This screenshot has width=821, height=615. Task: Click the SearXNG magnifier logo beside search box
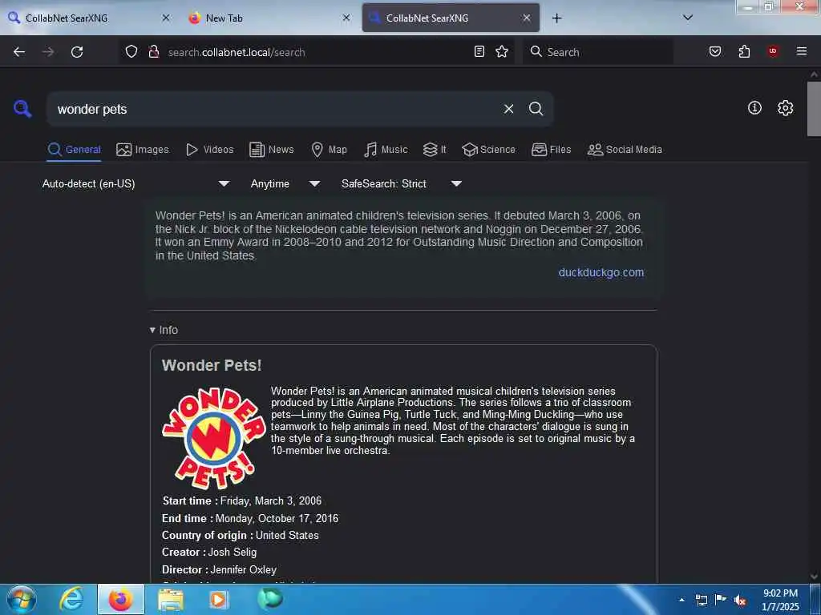22,109
